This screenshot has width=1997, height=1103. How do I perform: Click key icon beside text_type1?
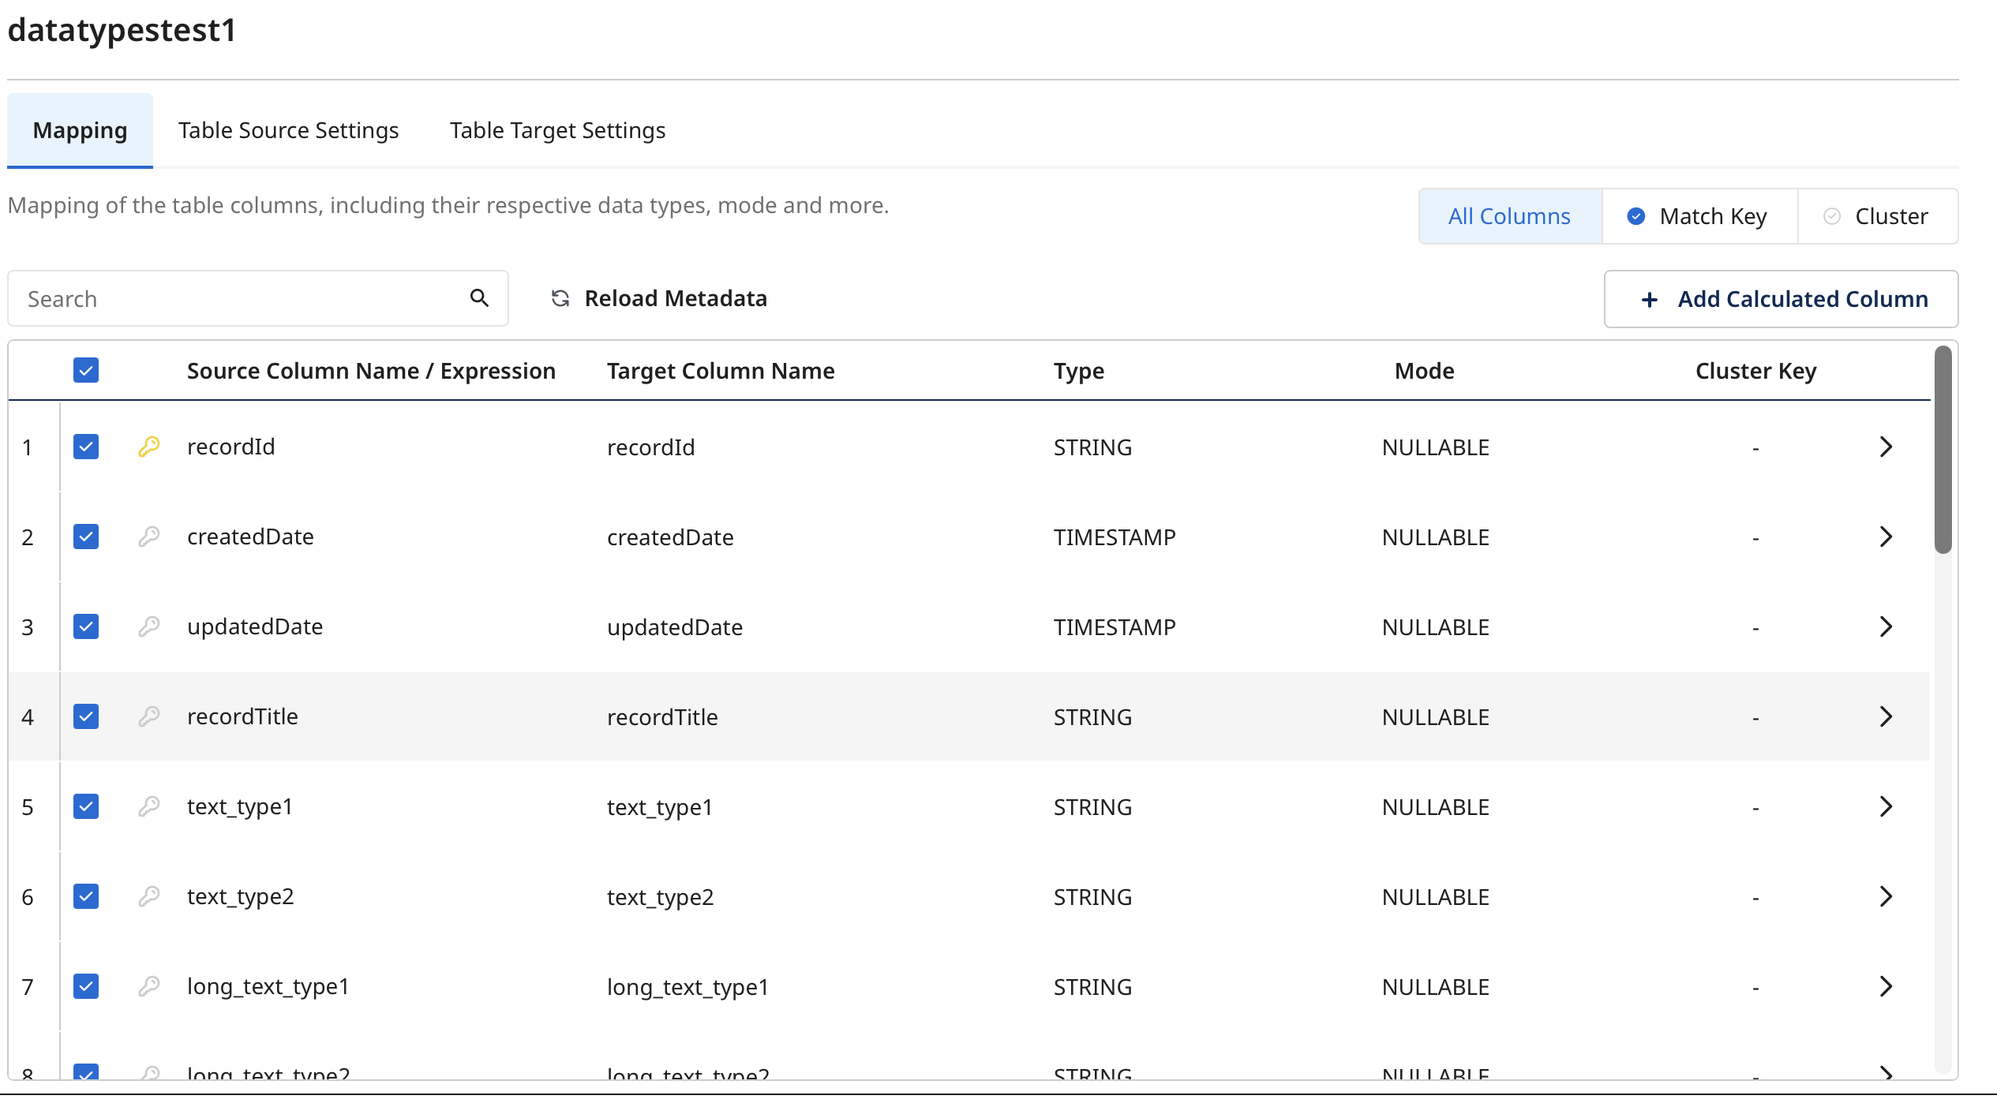pos(149,806)
